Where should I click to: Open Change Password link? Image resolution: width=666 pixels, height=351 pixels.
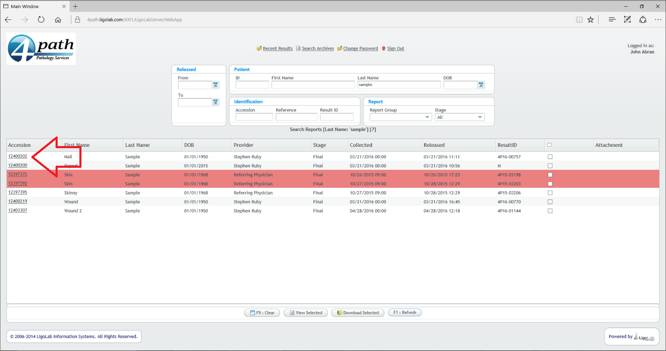click(x=360, y=48)
